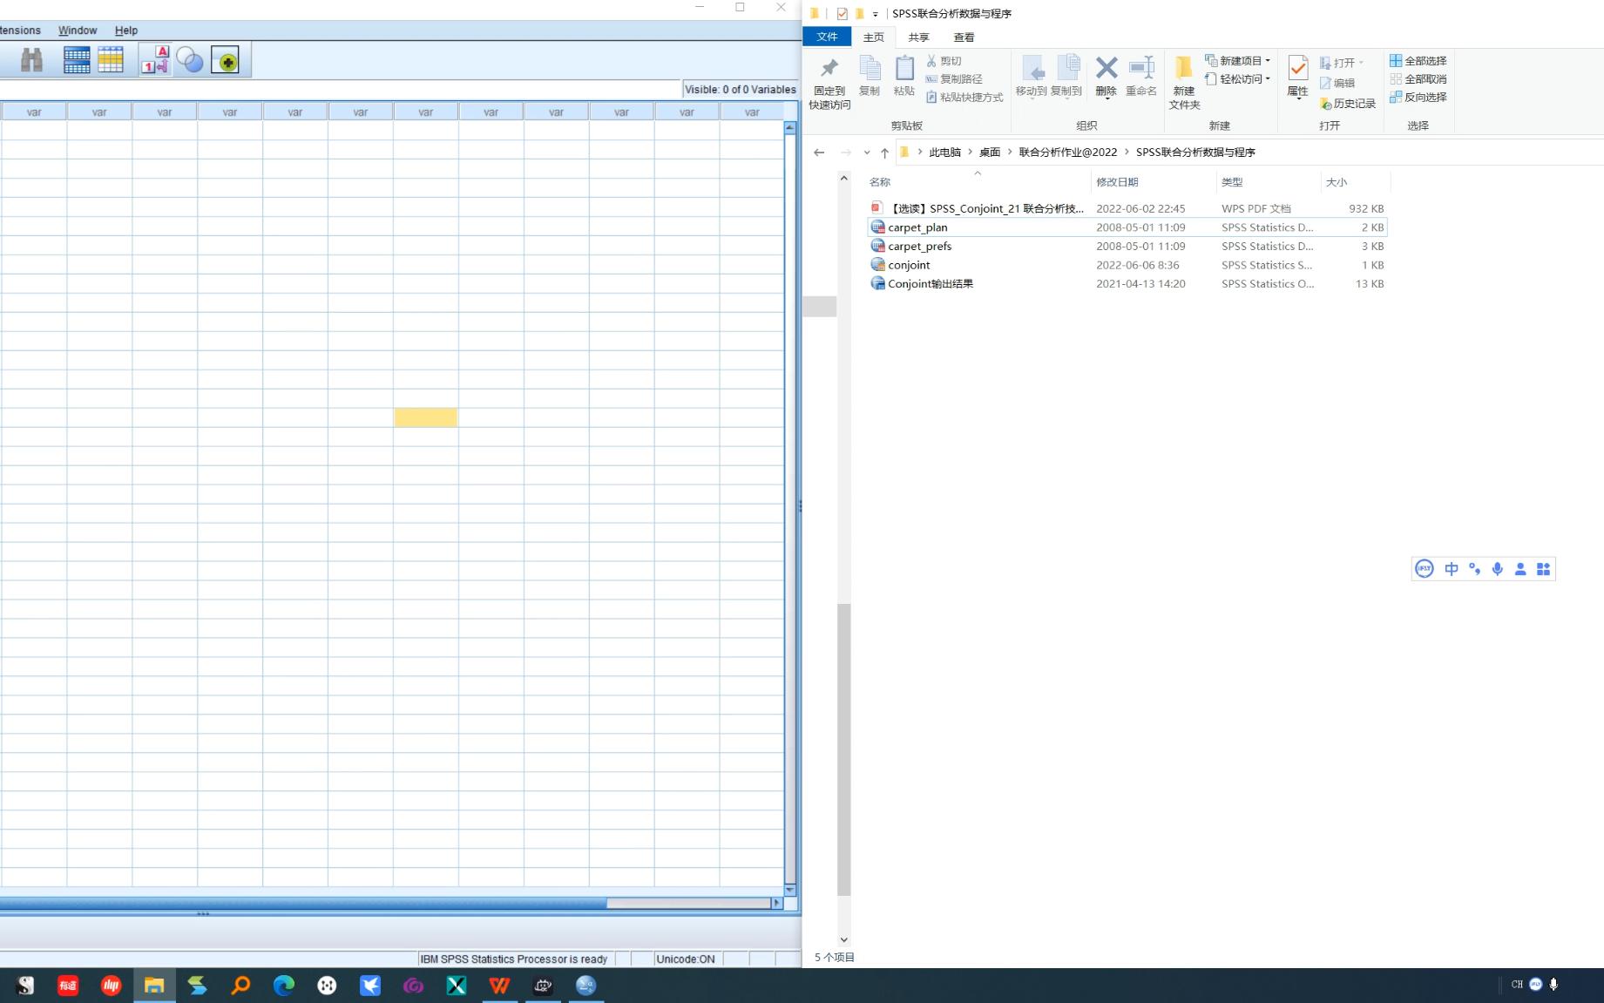Switch to the 共享 ribbon tab
This screenshot has height=1003, width=1604.
click(x=919, y=37)
